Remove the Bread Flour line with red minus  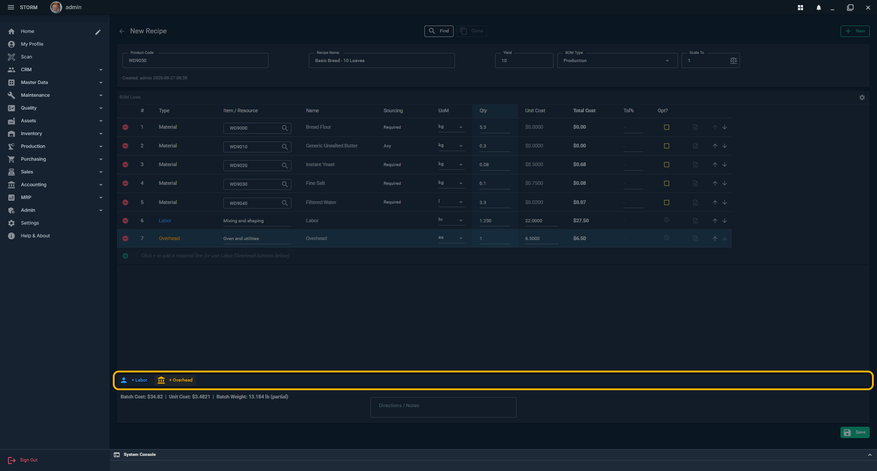[125, 127]
